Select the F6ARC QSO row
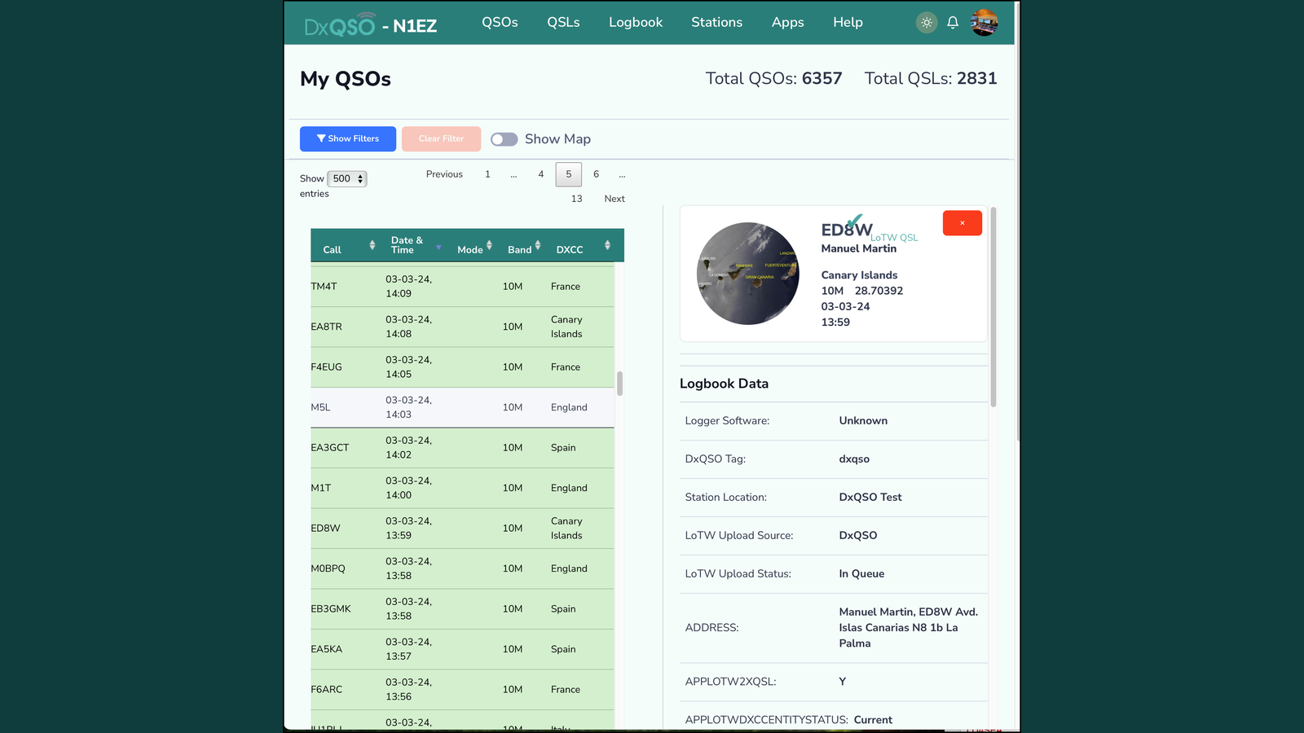1304x733 pixels. point(462,690)
